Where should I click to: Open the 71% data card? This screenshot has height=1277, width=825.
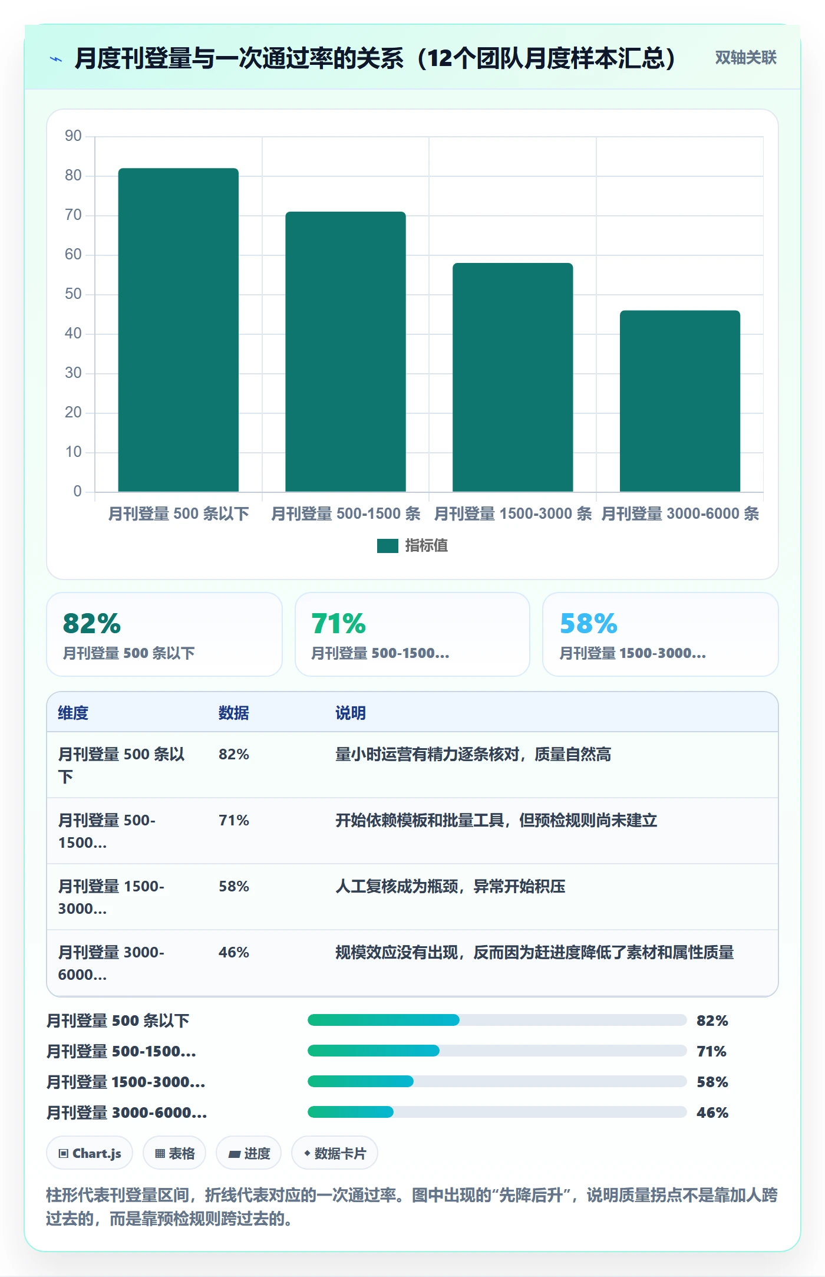(412, 634)
